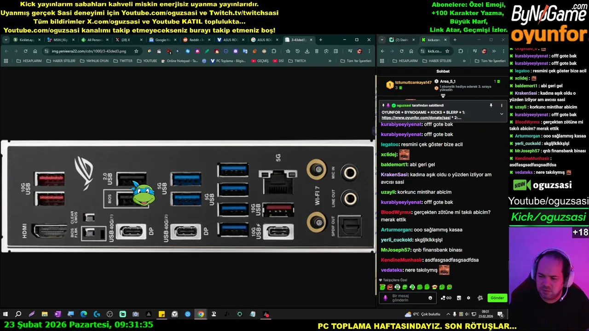589x331 pixels.
Task: Open PC Toplama bookmark
Action: [228, 61]
